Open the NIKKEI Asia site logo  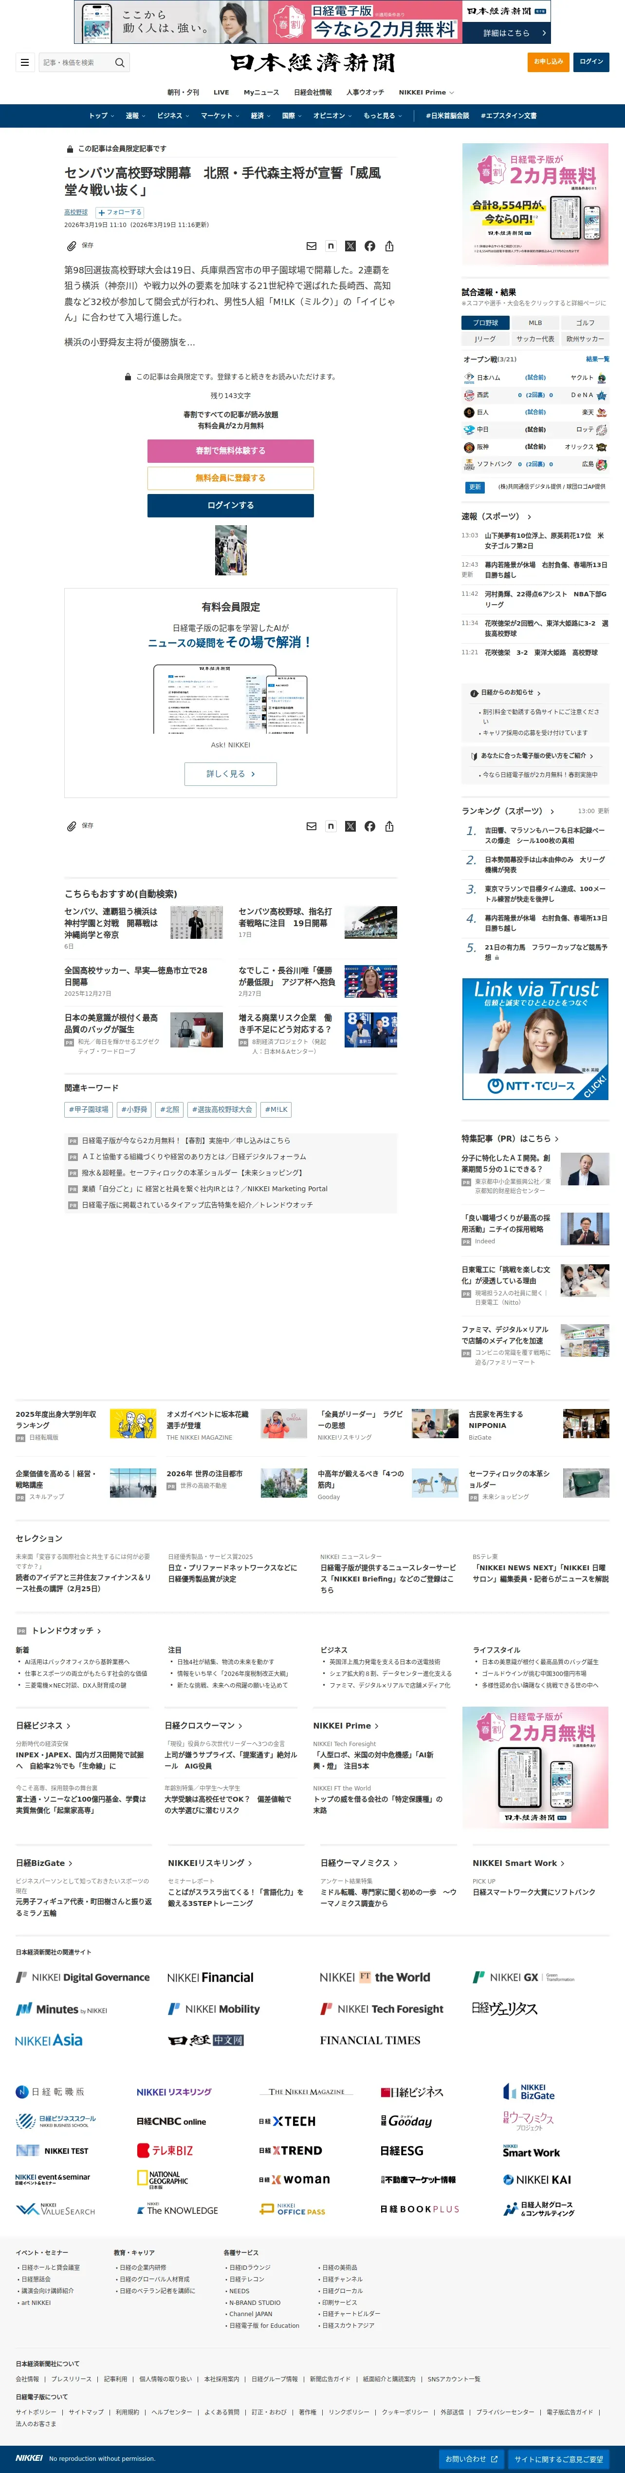49,2040
